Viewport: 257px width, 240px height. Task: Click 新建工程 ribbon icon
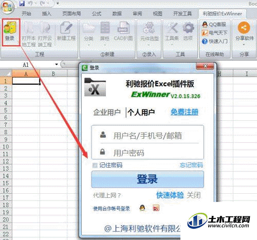point(66,31)
